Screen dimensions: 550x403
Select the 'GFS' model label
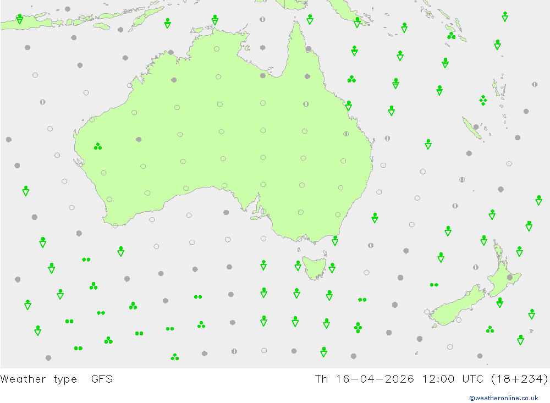[x=102, y=379]
